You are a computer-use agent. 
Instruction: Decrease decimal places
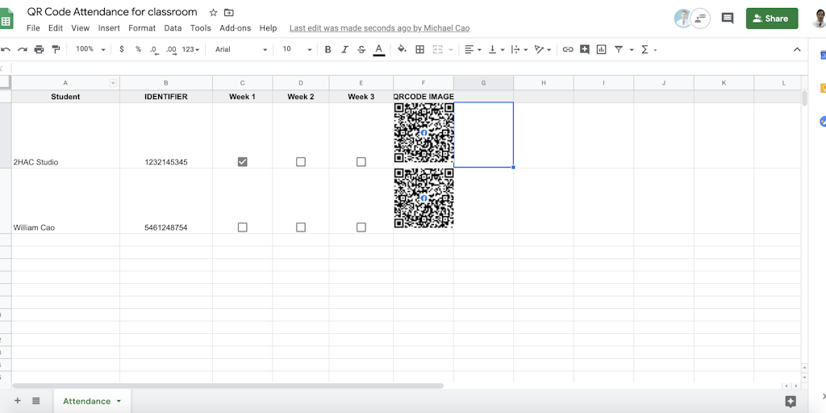pos(154,49)
